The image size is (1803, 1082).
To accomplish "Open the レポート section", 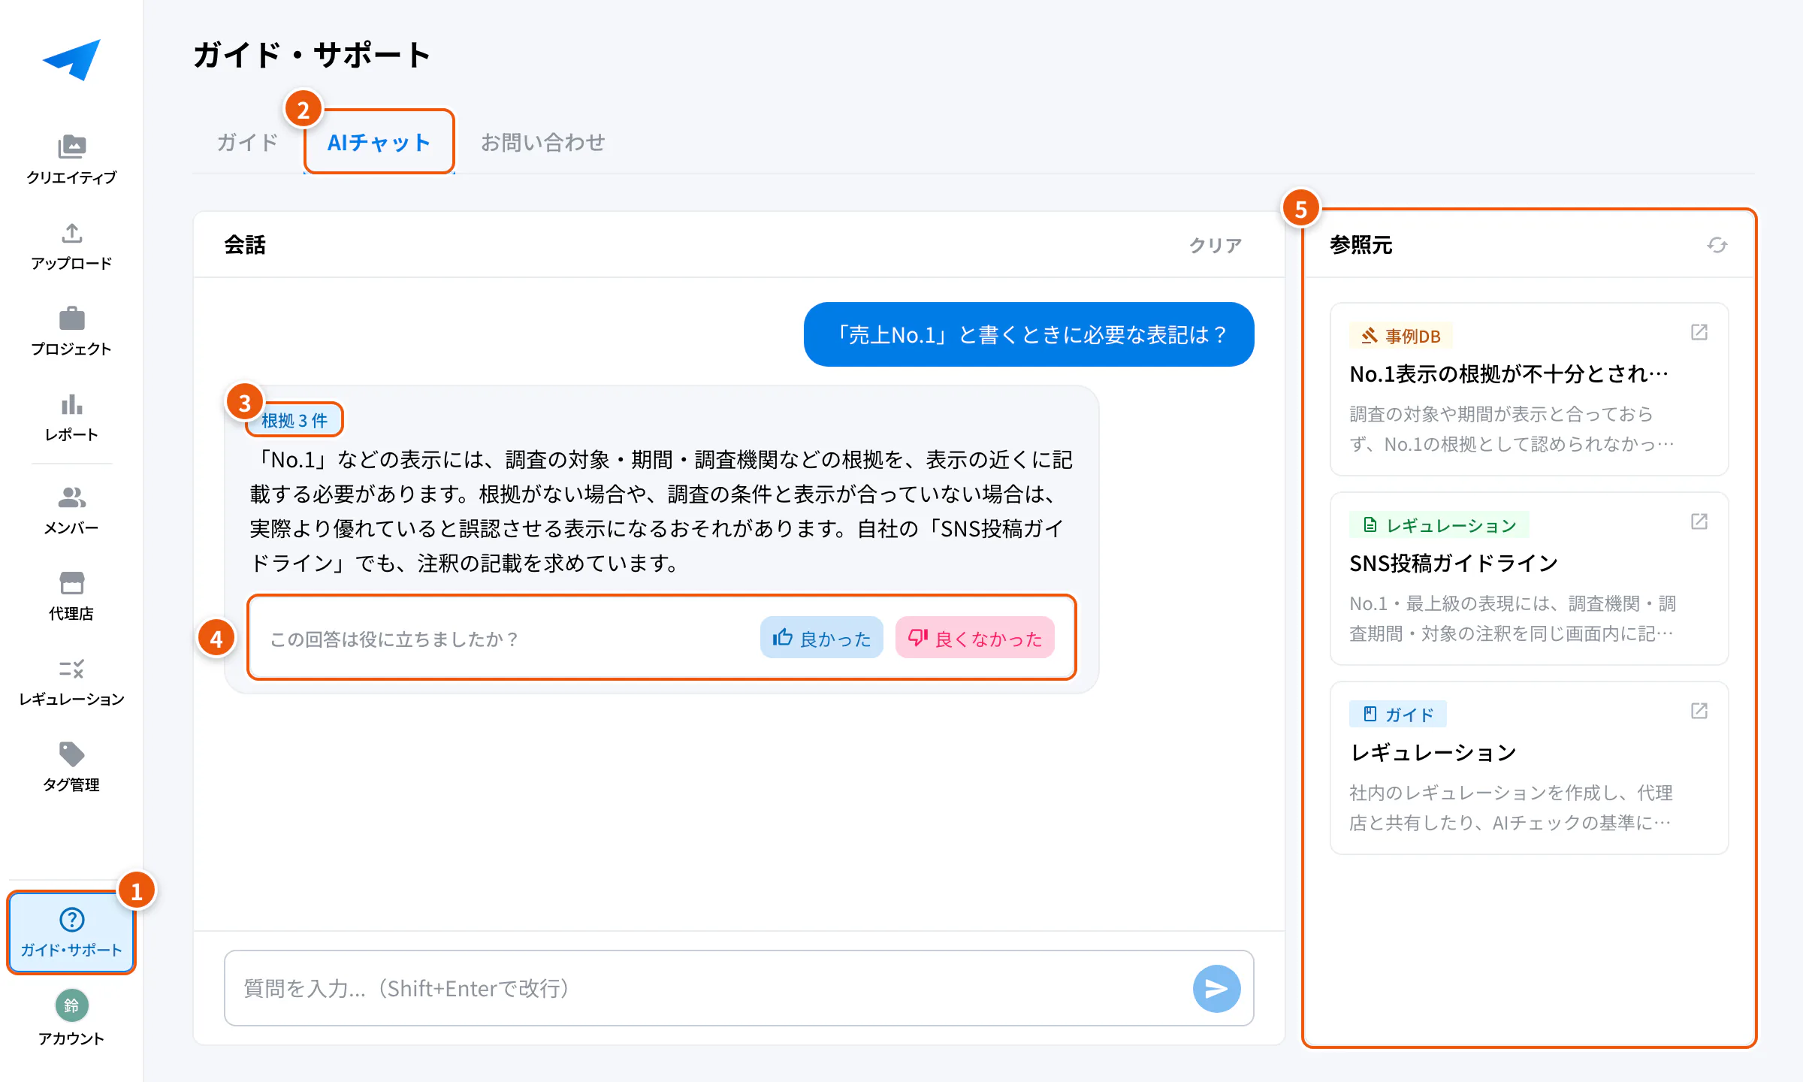I will 71,417.
